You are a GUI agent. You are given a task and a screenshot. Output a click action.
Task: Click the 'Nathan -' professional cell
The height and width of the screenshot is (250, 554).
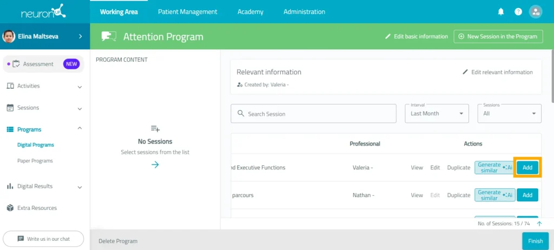click(x=364, y=195)
